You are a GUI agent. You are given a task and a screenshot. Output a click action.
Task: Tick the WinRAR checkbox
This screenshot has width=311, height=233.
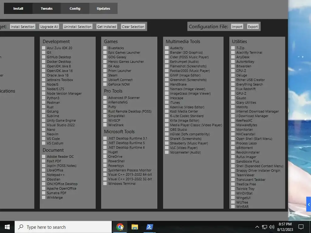click(233, 206)
